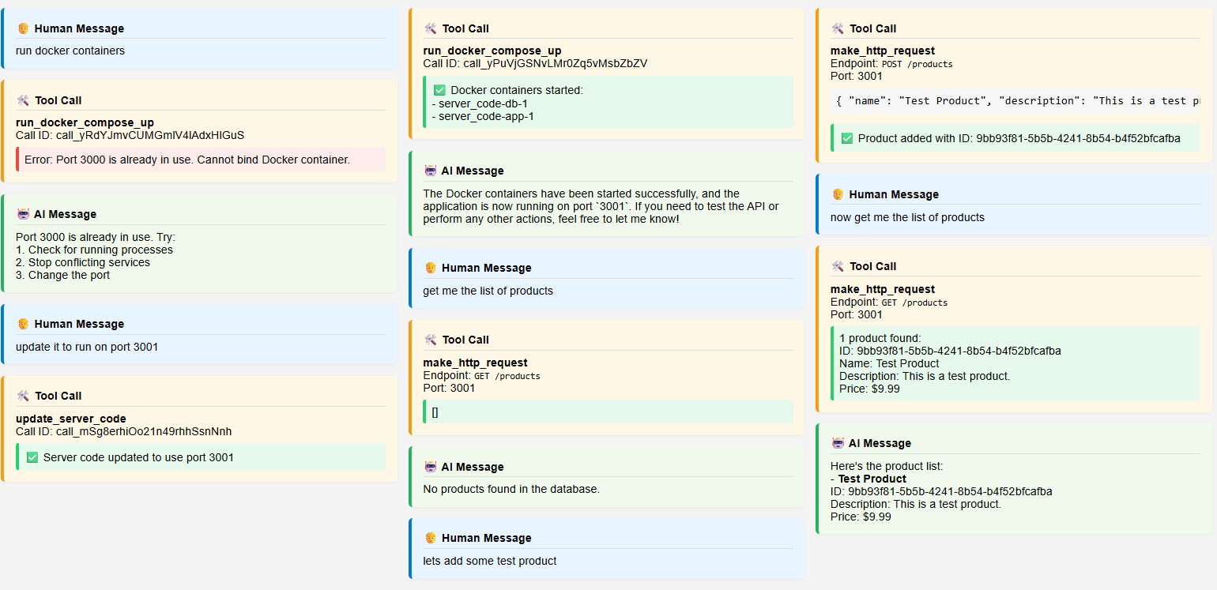Click the robot icon above 'No products found in the database'
The width and height of the screenshot is (1217, 590).
(x=431, y=467)
